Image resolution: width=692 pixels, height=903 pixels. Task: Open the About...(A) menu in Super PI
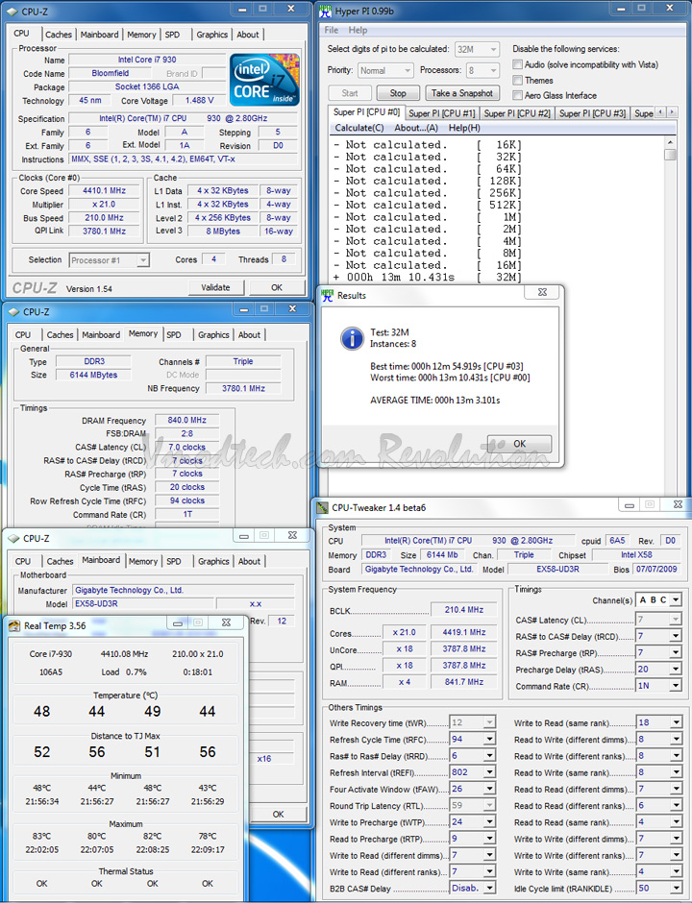point(416,128)
